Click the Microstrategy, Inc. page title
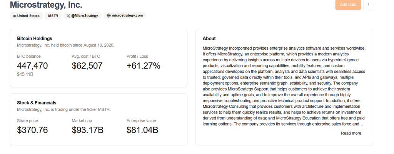Viewport: 394px width, 154px height. coord(46,5)
